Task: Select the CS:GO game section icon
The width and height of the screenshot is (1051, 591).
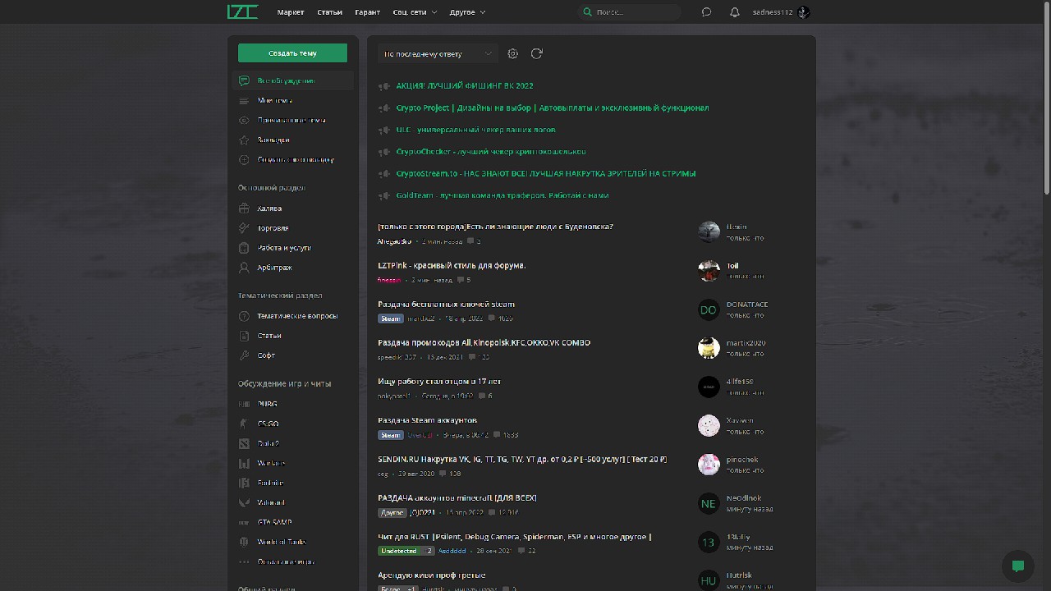Action: [244, 424]
